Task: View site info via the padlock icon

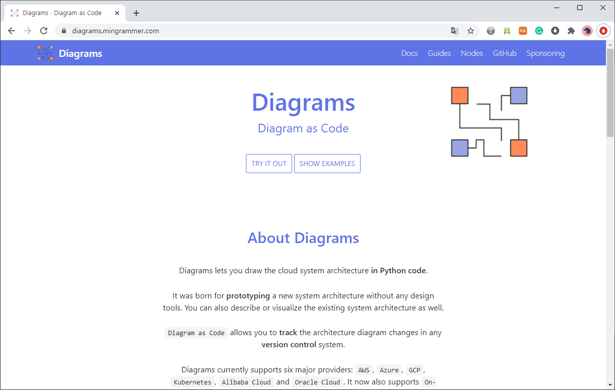Action: [x=63, y=31]
